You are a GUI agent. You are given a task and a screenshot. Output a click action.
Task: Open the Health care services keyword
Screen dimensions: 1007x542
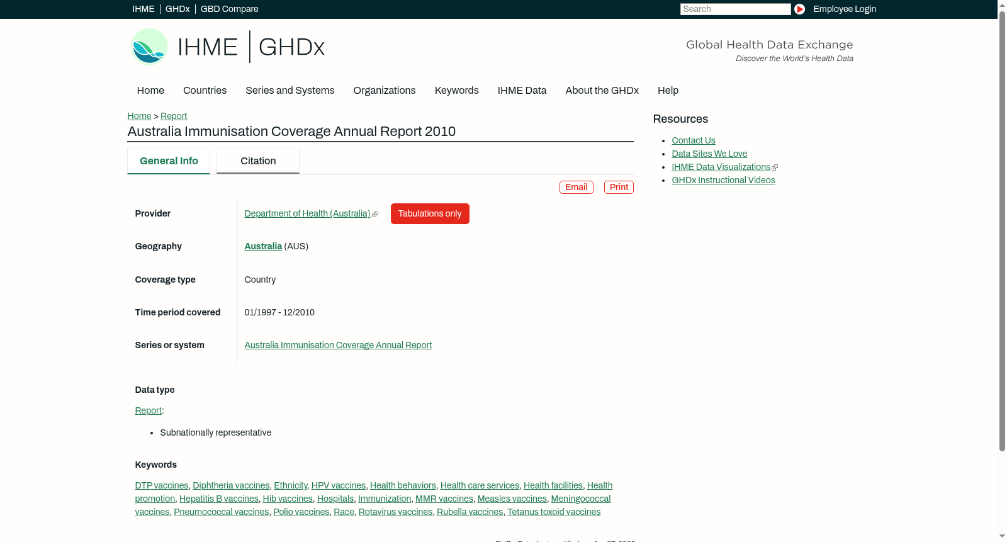(480, 485)
